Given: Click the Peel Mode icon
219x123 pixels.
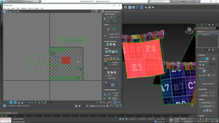Looking at the screenshot, I should click(112, 72).
